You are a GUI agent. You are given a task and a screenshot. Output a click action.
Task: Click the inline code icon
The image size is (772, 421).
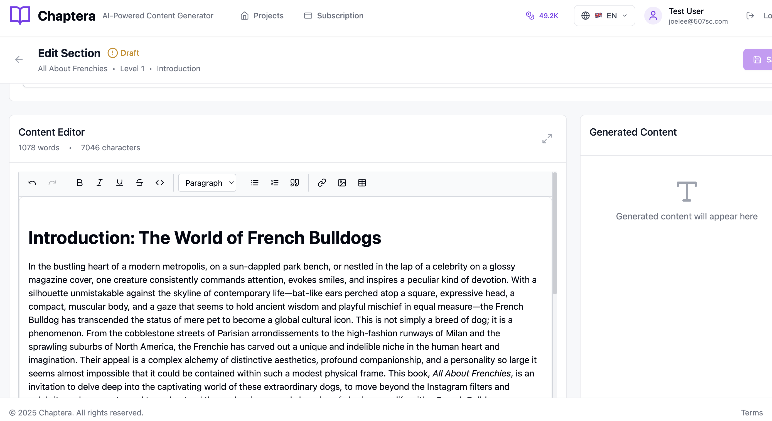pyautogui.click(x=160, y=183)
